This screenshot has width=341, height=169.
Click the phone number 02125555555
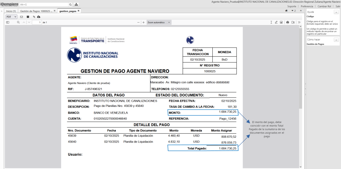tap(180, 89)
